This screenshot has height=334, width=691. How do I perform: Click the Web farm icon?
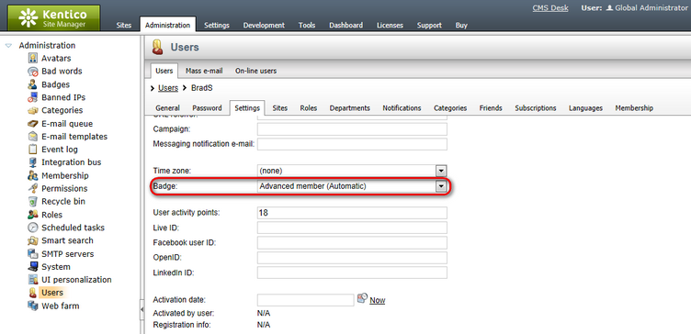point(32,306)
